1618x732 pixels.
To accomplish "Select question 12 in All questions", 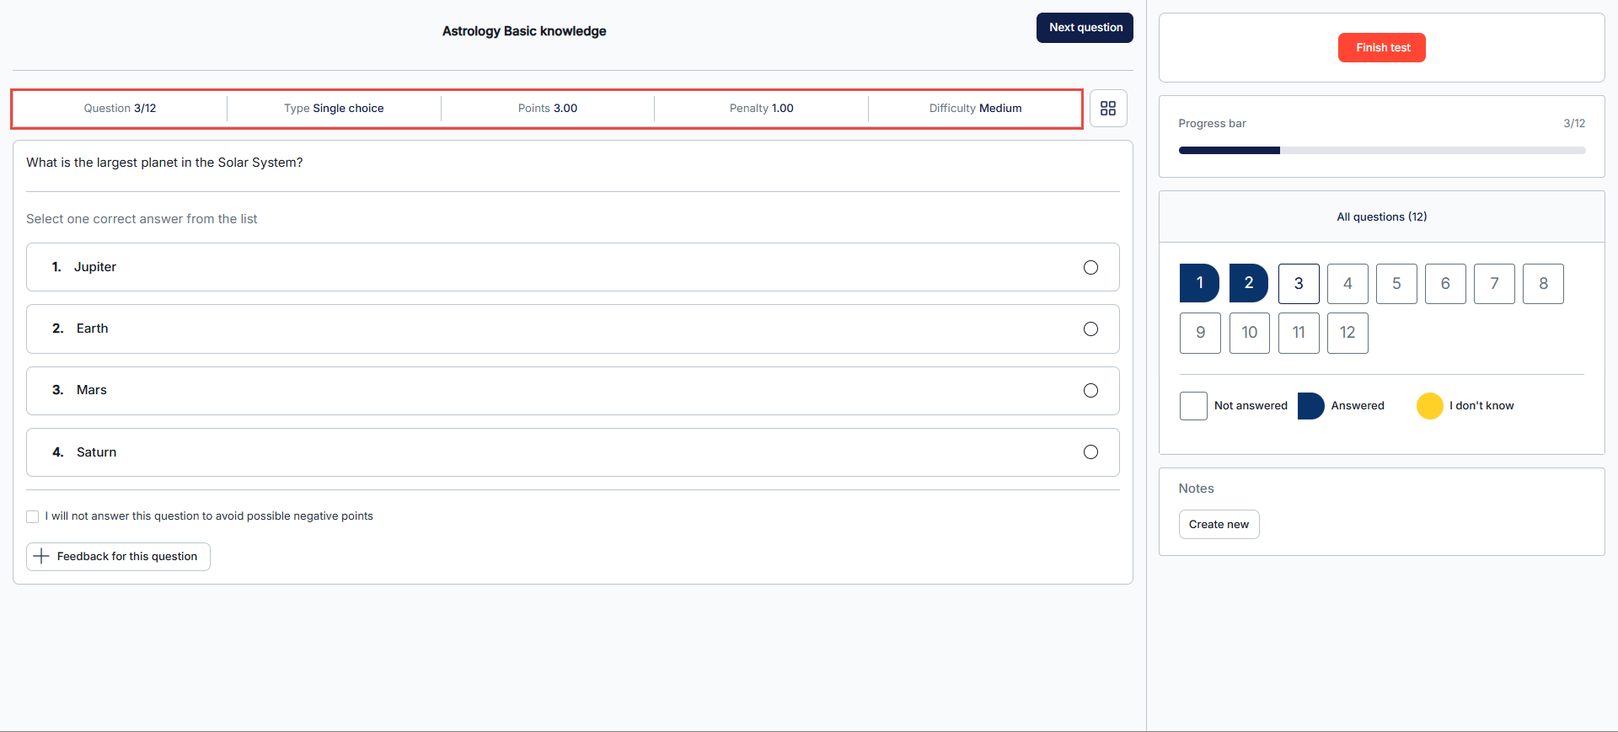I will click(x=1347, y=333).
